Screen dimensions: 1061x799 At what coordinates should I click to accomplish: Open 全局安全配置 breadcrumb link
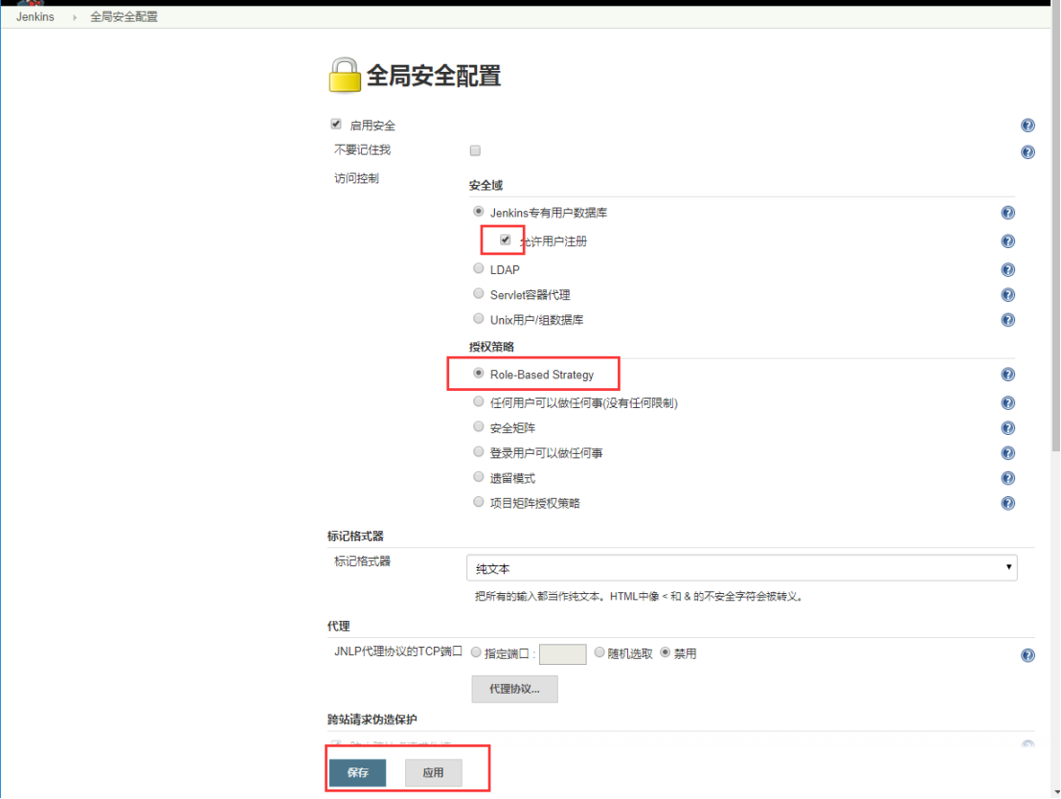point(124,17)
